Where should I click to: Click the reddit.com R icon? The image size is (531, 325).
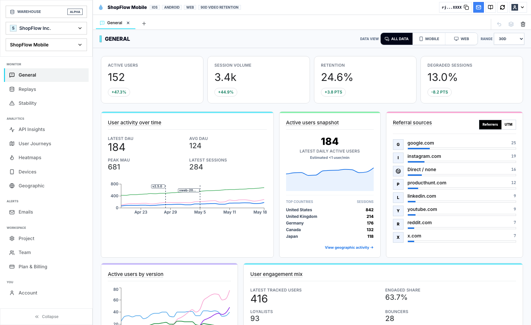point(398,224)
